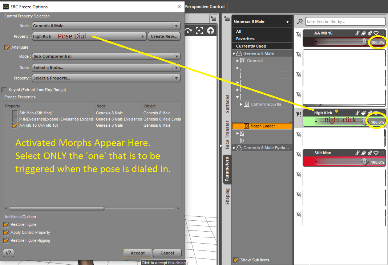Click the ERC link icon on Stilt Man

pos(357,153)
